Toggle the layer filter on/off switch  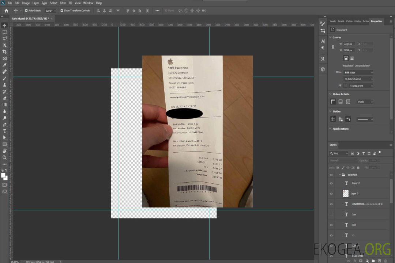pos(380,153)
